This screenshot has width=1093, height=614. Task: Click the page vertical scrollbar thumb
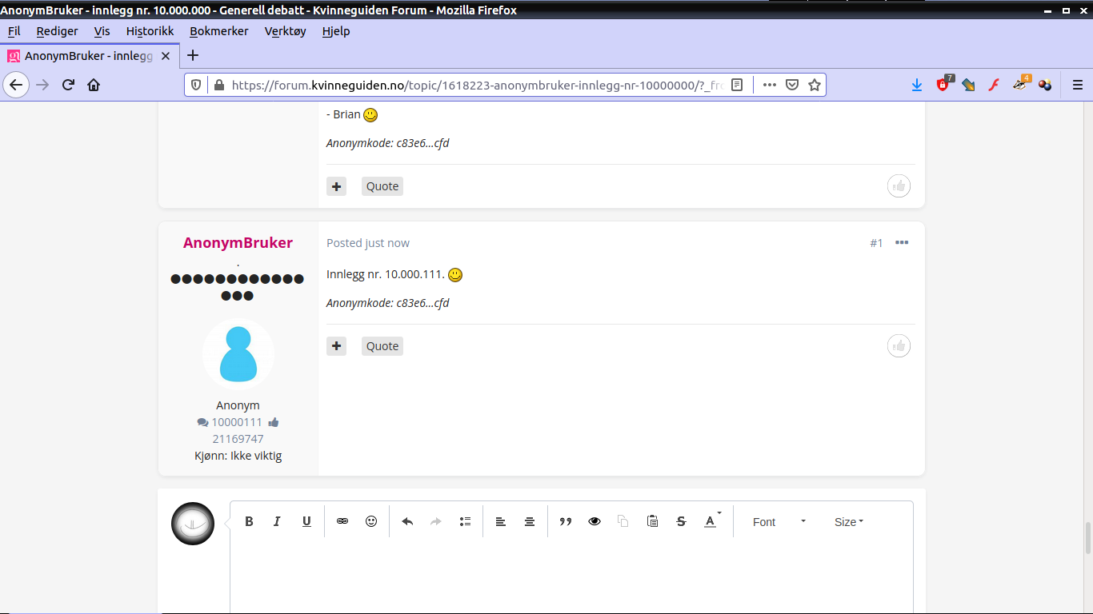[x=1088, y=538]
